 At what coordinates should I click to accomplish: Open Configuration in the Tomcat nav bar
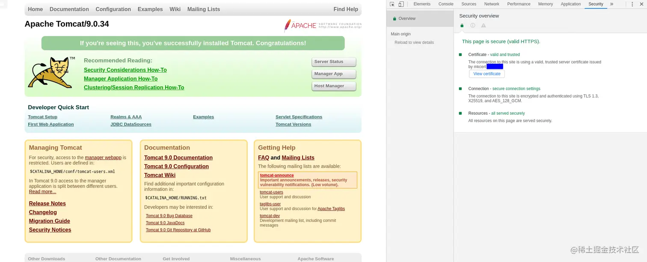tap(113, 9)
